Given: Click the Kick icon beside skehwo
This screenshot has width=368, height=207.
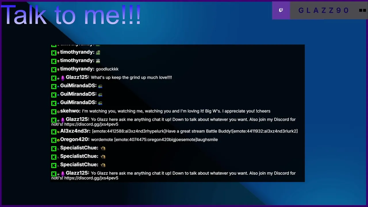Looking at the screenshot, I should (x=54, y=112).
